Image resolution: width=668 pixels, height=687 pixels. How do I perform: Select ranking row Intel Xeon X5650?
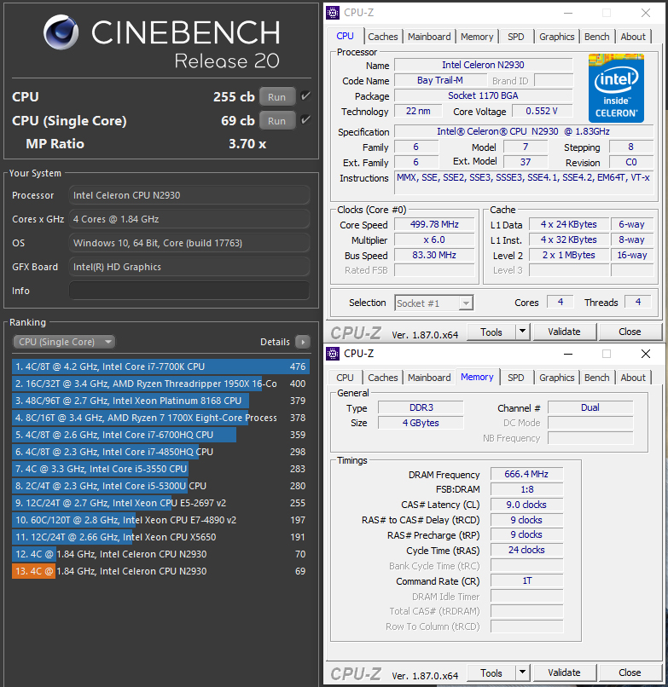[x=160, y=537]
